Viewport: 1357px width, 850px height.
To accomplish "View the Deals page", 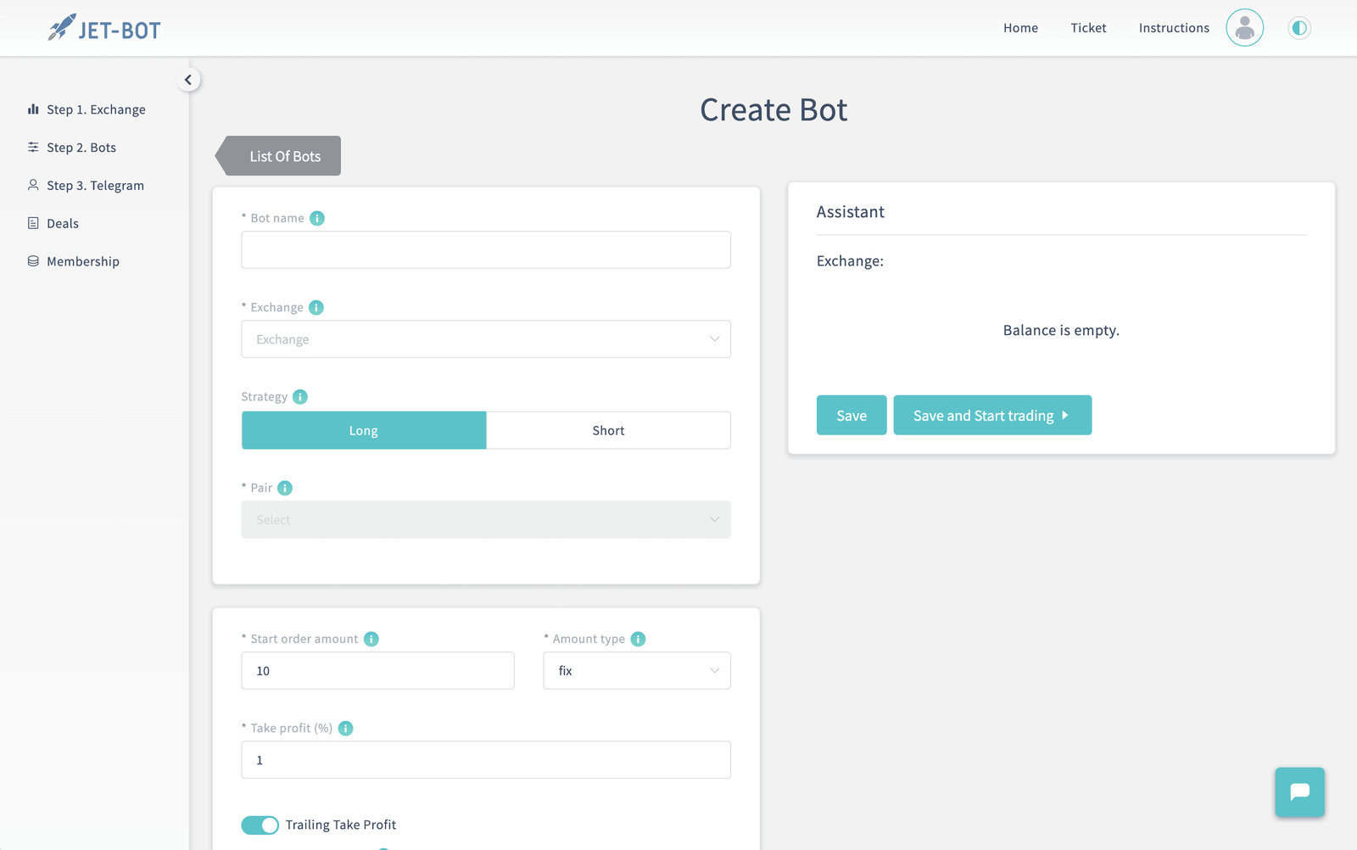I will point(63,222).
